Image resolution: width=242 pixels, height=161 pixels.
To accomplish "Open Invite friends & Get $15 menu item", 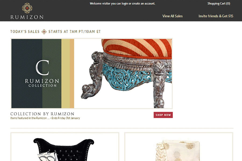I will pyautogui.click(x=216, y=16).
